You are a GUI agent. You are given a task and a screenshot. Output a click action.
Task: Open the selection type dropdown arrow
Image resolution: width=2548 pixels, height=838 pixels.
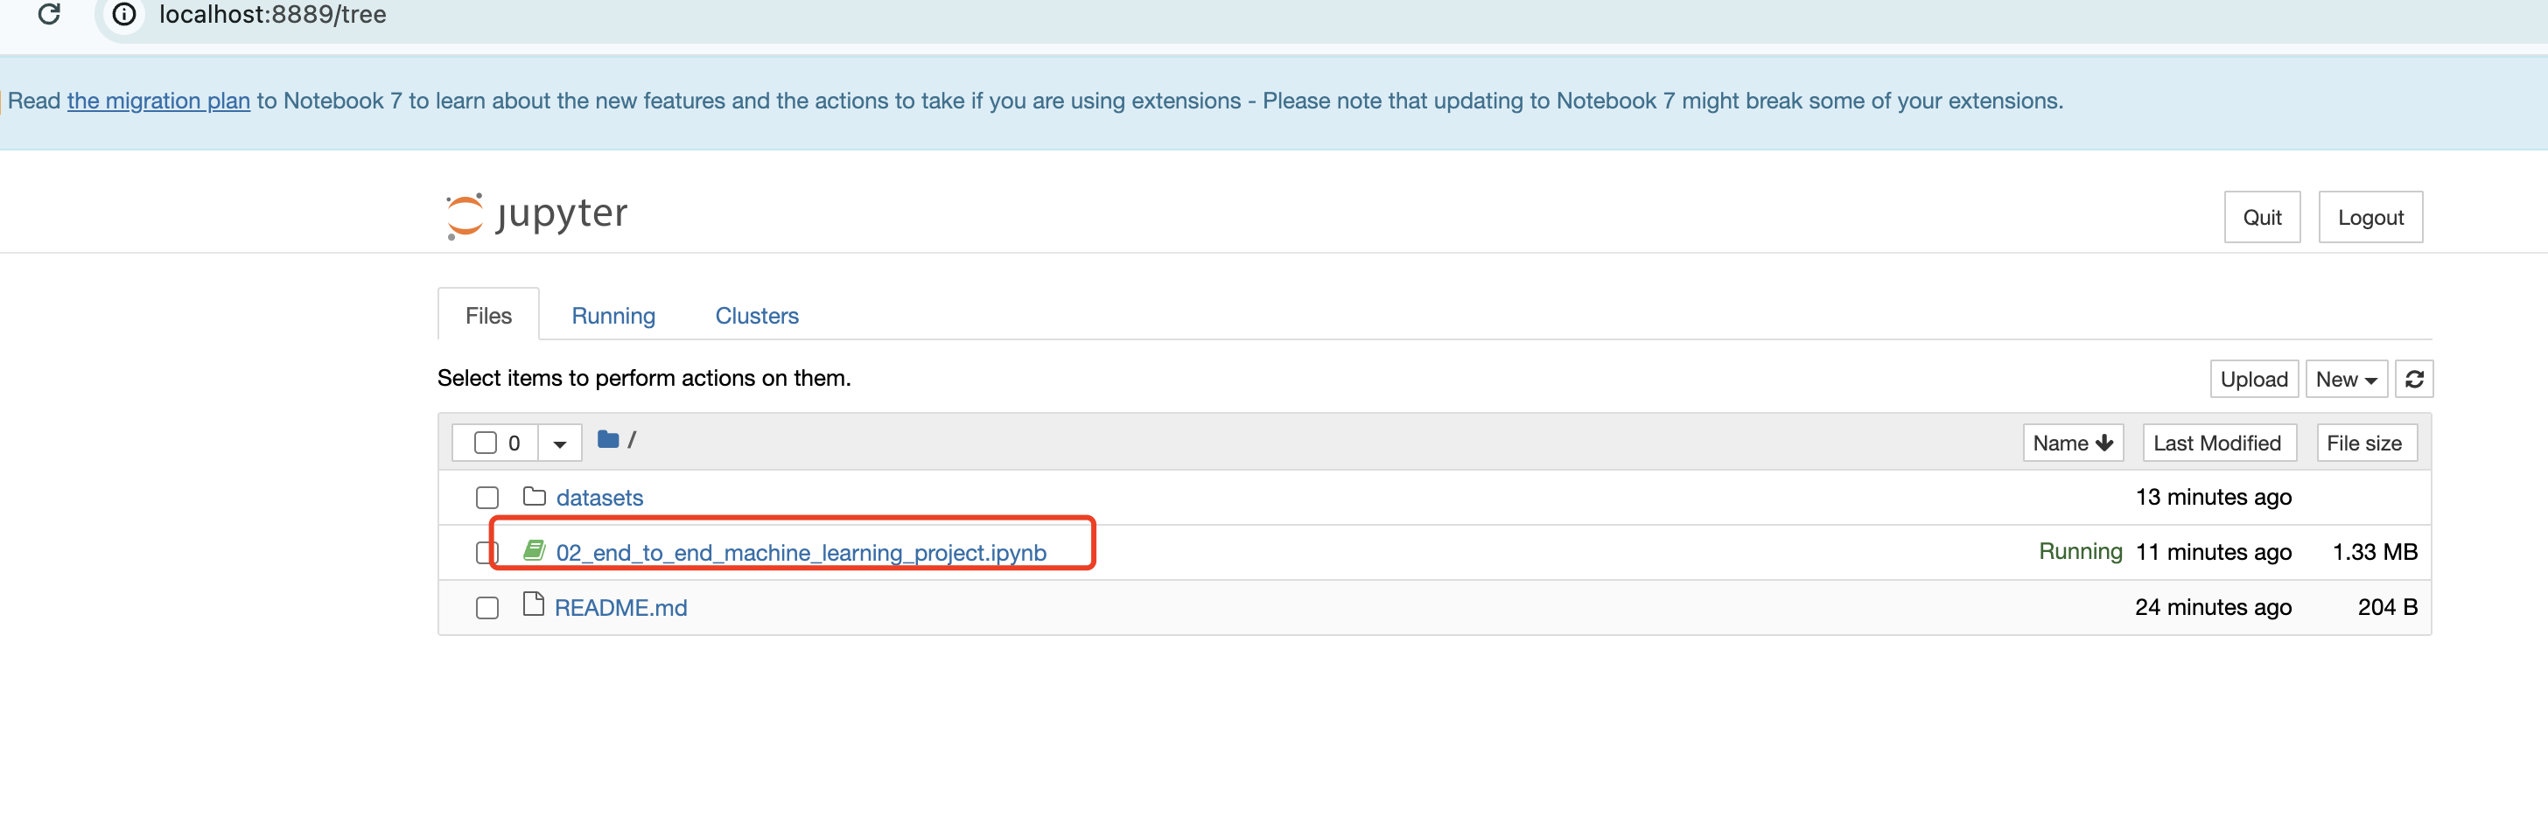pyautogui.click(x=560, y=443)
